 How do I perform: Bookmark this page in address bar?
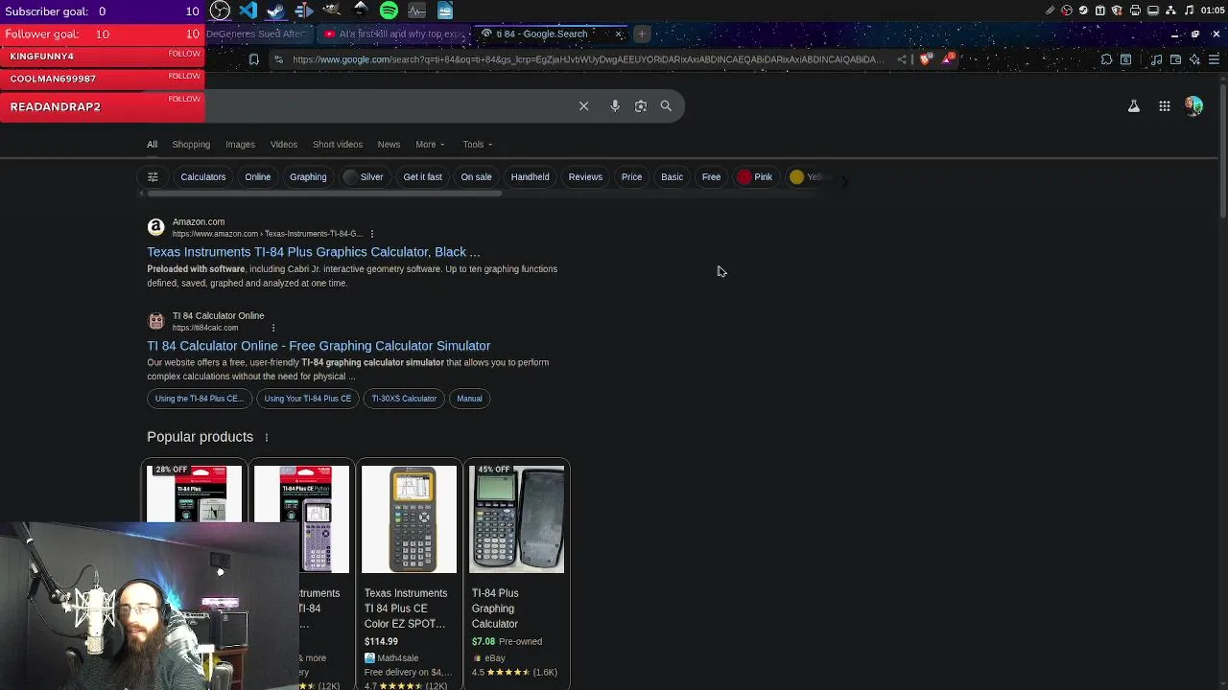pyautogui.click(x=253, y=59)
